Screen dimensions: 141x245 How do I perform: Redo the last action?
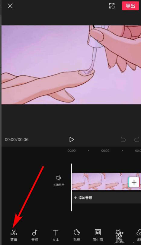point(137,139)
